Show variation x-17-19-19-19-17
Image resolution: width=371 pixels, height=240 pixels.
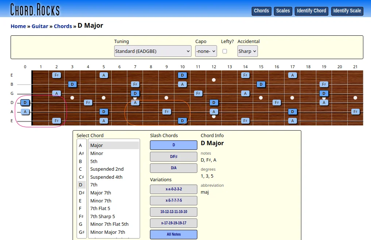tap(174, 223)
